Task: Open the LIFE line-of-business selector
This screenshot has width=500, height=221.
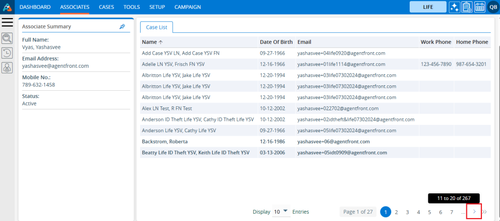Action: click(x=428, y=7)
